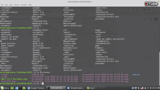This screenshot has width=160, height=90.
Task: Click the '.mozilla/' entry
Action: 68,45
